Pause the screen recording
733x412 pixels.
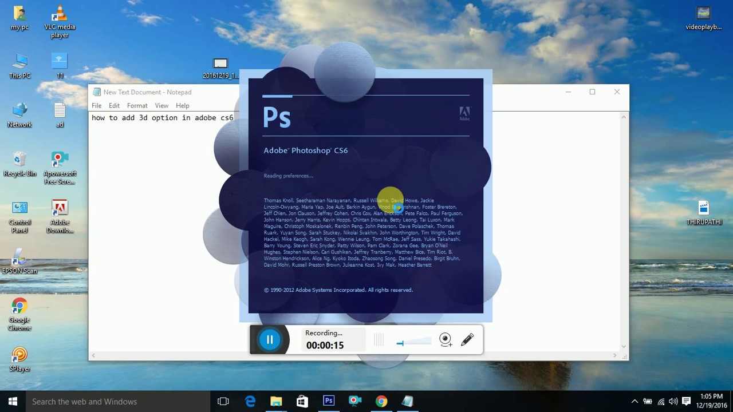click(270, 340)
